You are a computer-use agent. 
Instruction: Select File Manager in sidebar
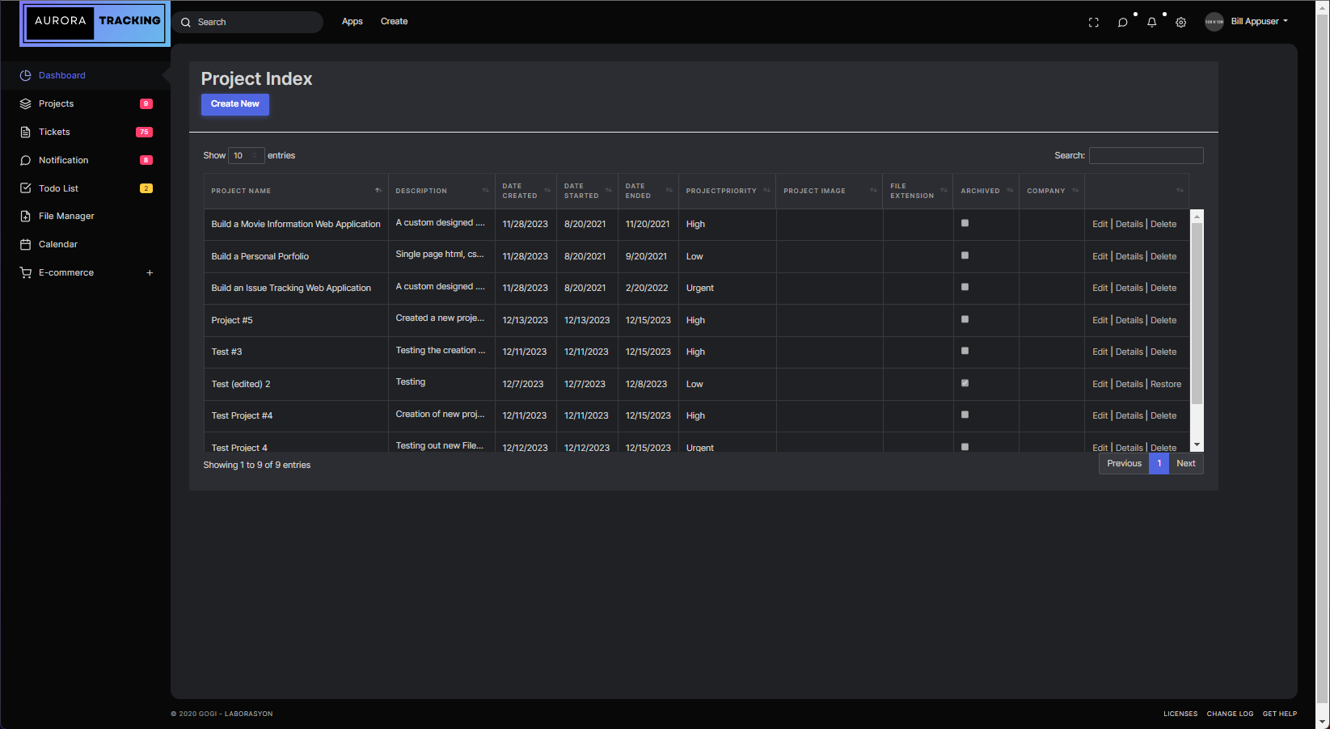click(x=66, y=216)
